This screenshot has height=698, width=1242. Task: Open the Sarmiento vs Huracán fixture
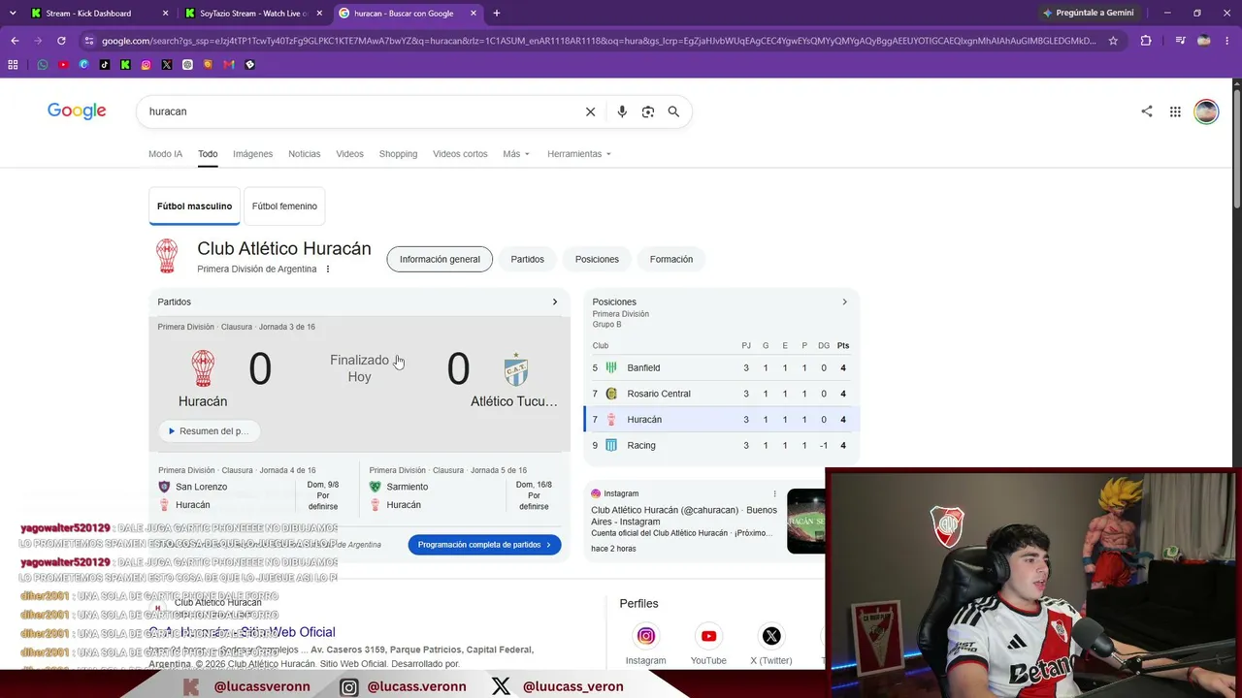click(x=465, y=490)
